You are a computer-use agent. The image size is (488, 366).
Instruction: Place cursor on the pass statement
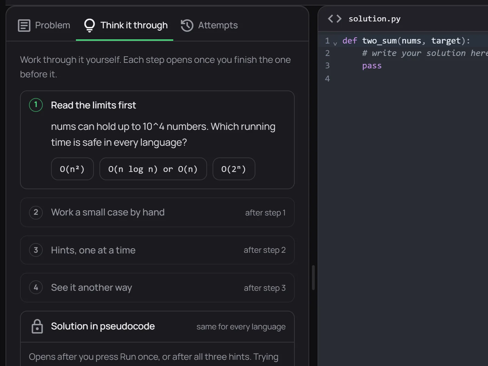point(372,66)
